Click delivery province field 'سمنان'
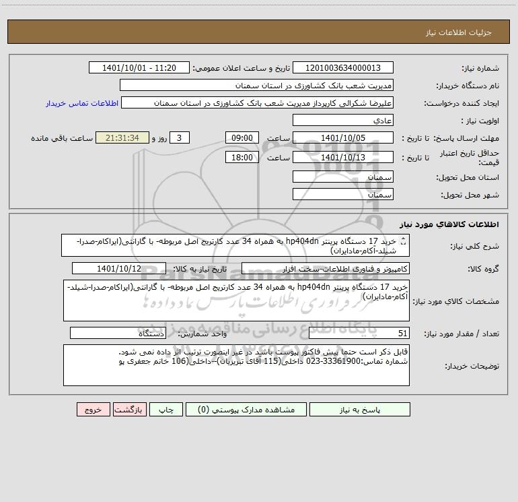 click(x=343, y=177)
